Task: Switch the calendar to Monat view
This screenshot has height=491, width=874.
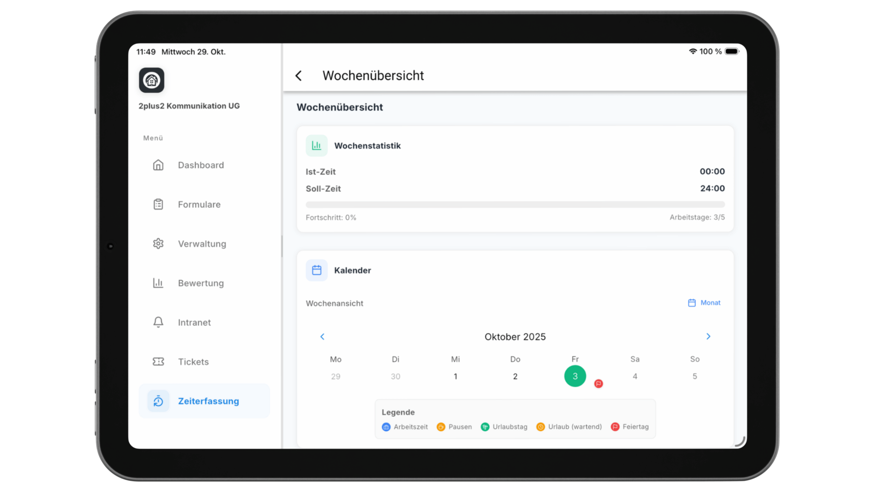Action: pos(704,303)
